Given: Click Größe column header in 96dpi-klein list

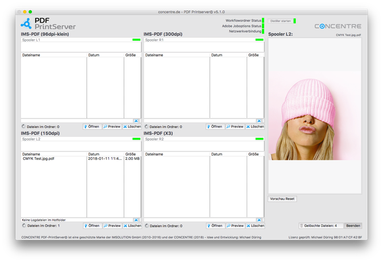Looking at the screenshot, I should click(132, 55).
